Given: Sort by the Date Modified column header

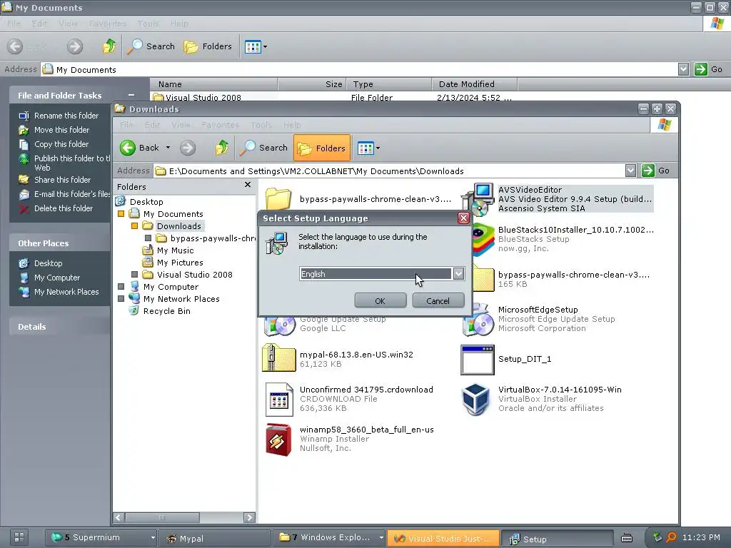Looking at the screenshot, I should [474, 84].
